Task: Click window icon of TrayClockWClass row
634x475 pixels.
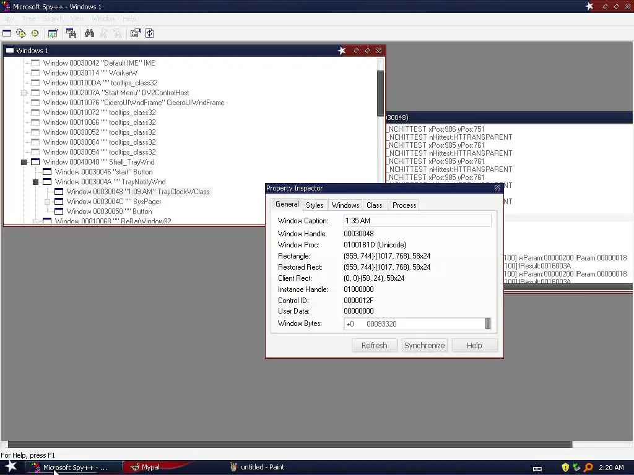Action: [x=59, y=192]
